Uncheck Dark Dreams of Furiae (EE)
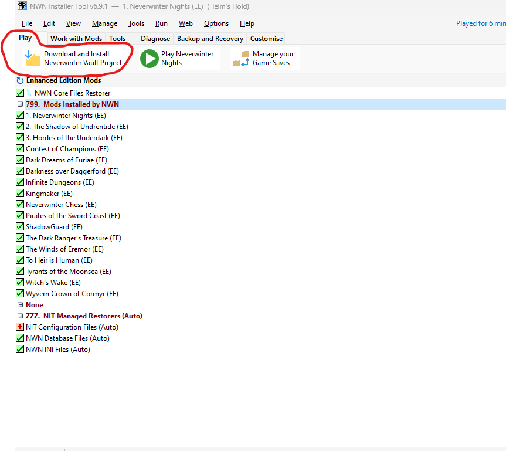This screenshot has width=506, height=451. (x=20, y=160)
